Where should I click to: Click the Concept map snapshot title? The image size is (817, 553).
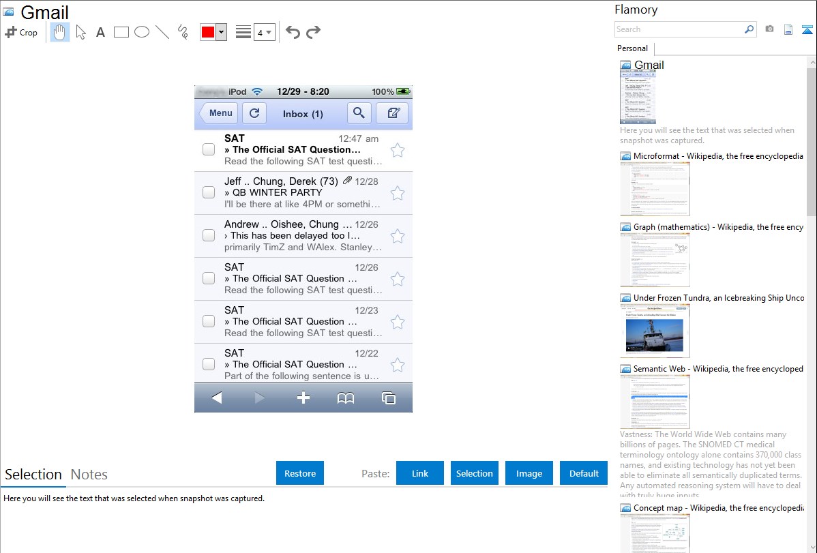tap(719, 507)
